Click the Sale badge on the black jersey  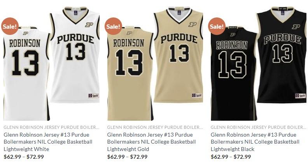click(217, 26)
